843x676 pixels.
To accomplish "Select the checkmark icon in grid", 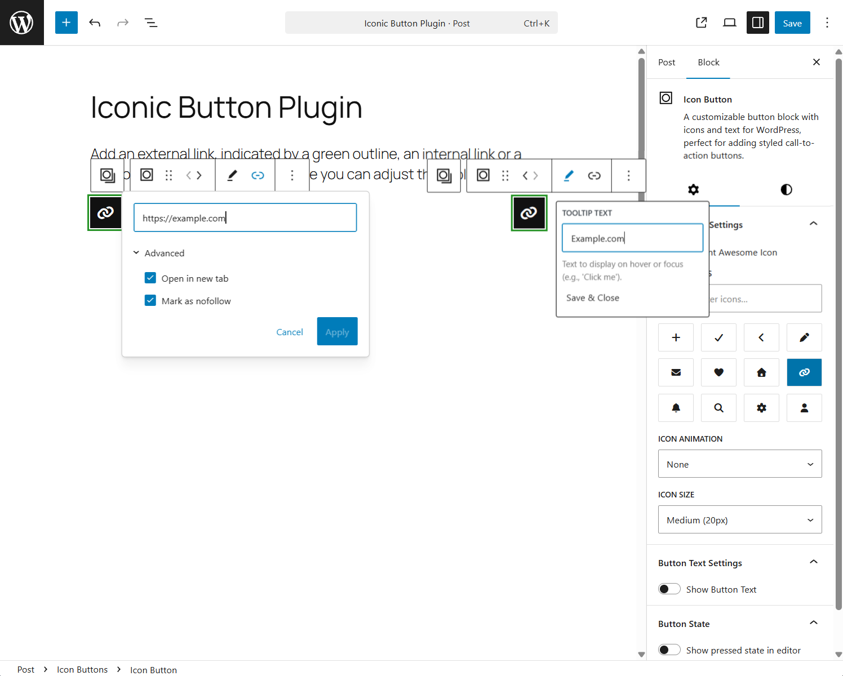I will coord(719,337).
